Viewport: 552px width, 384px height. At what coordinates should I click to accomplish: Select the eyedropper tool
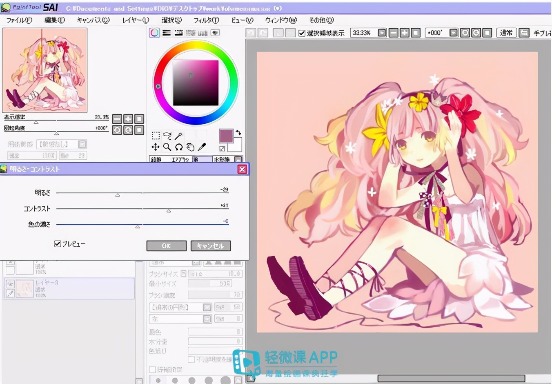(x=202, y=147)
